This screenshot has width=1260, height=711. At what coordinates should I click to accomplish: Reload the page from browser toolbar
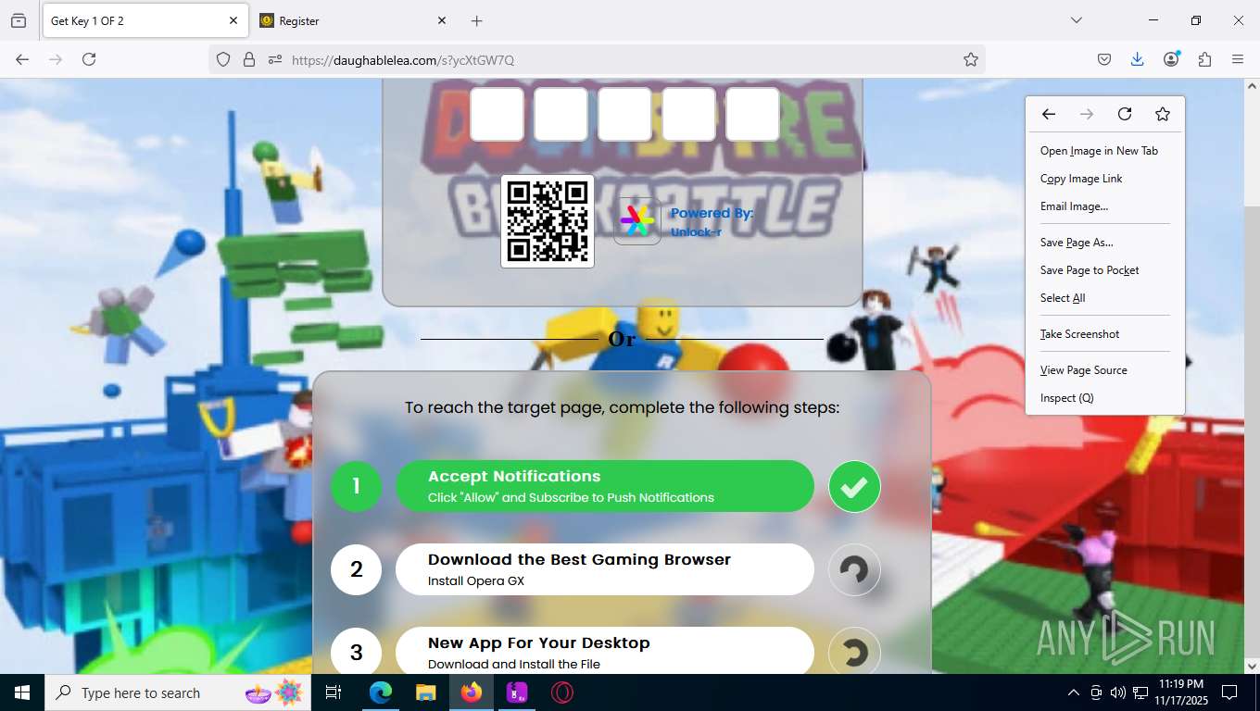pyautogui.click(x=89, y=59)
